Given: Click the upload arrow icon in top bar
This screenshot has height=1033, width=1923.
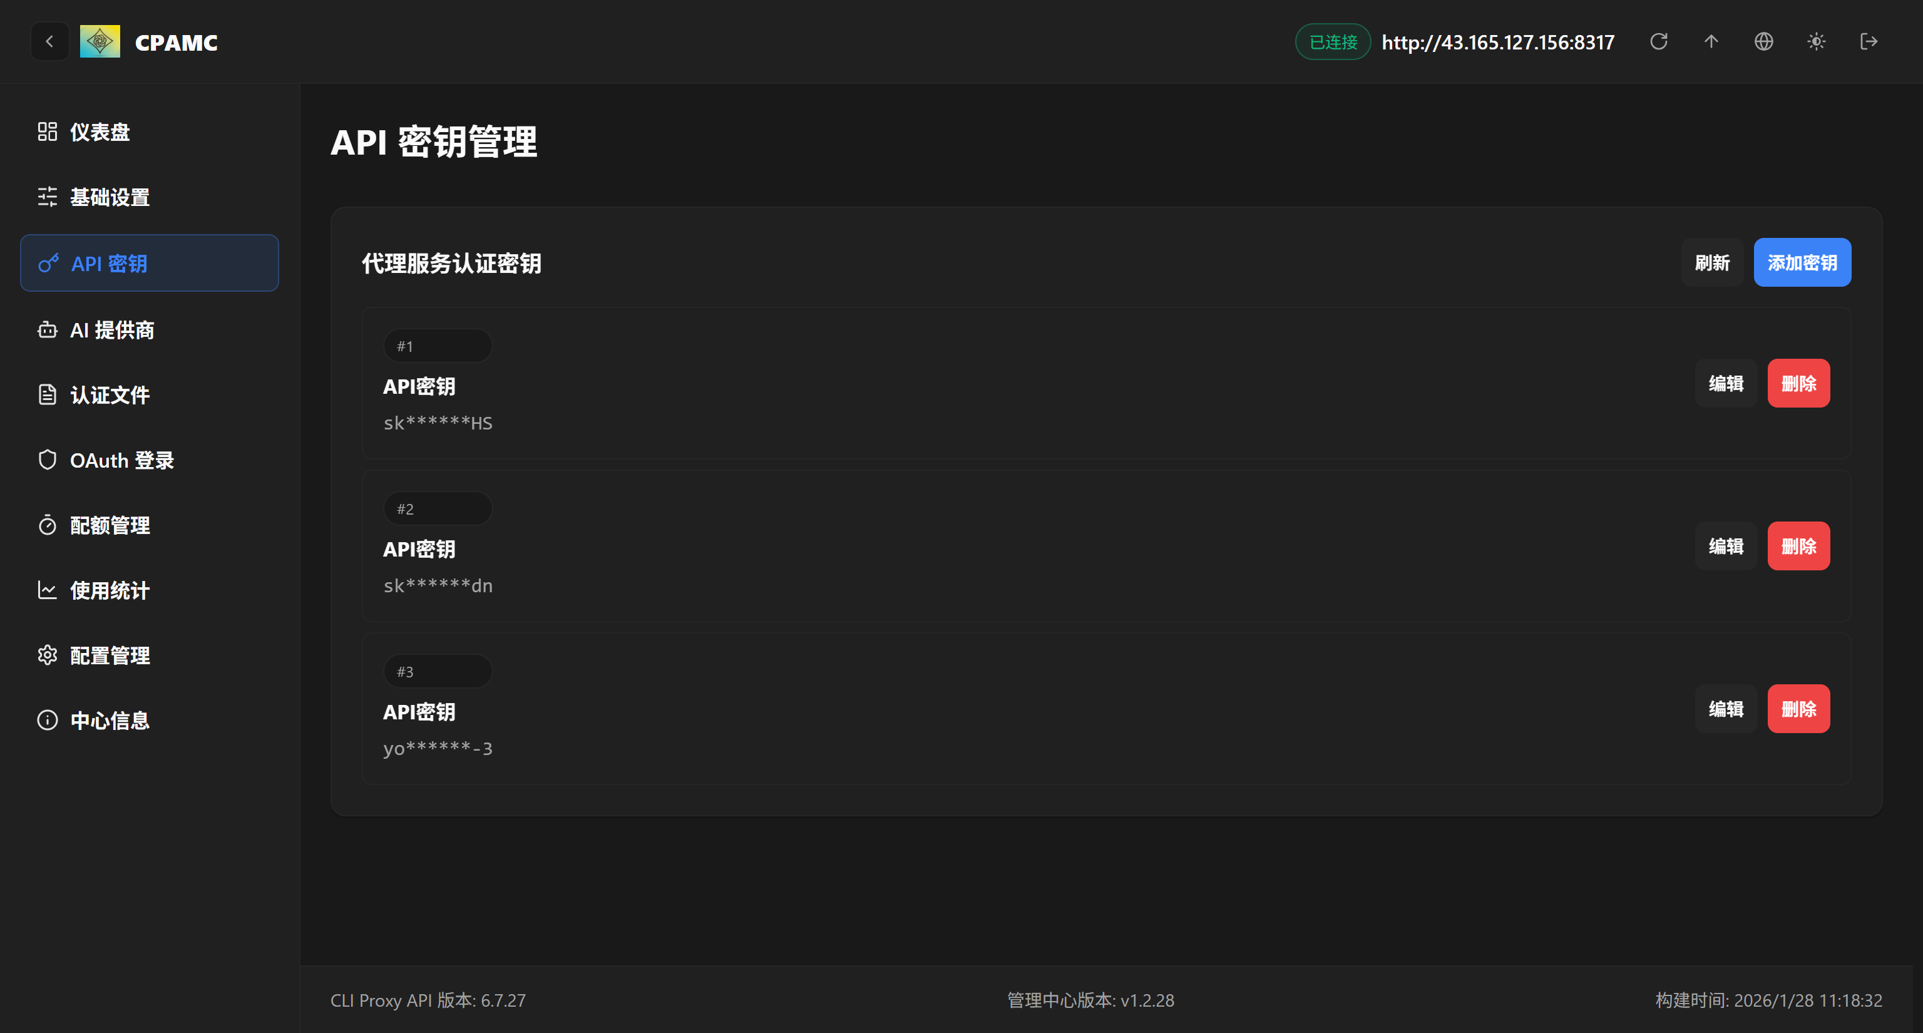Looking at the screenshot, I should [x=1710, y=42].
